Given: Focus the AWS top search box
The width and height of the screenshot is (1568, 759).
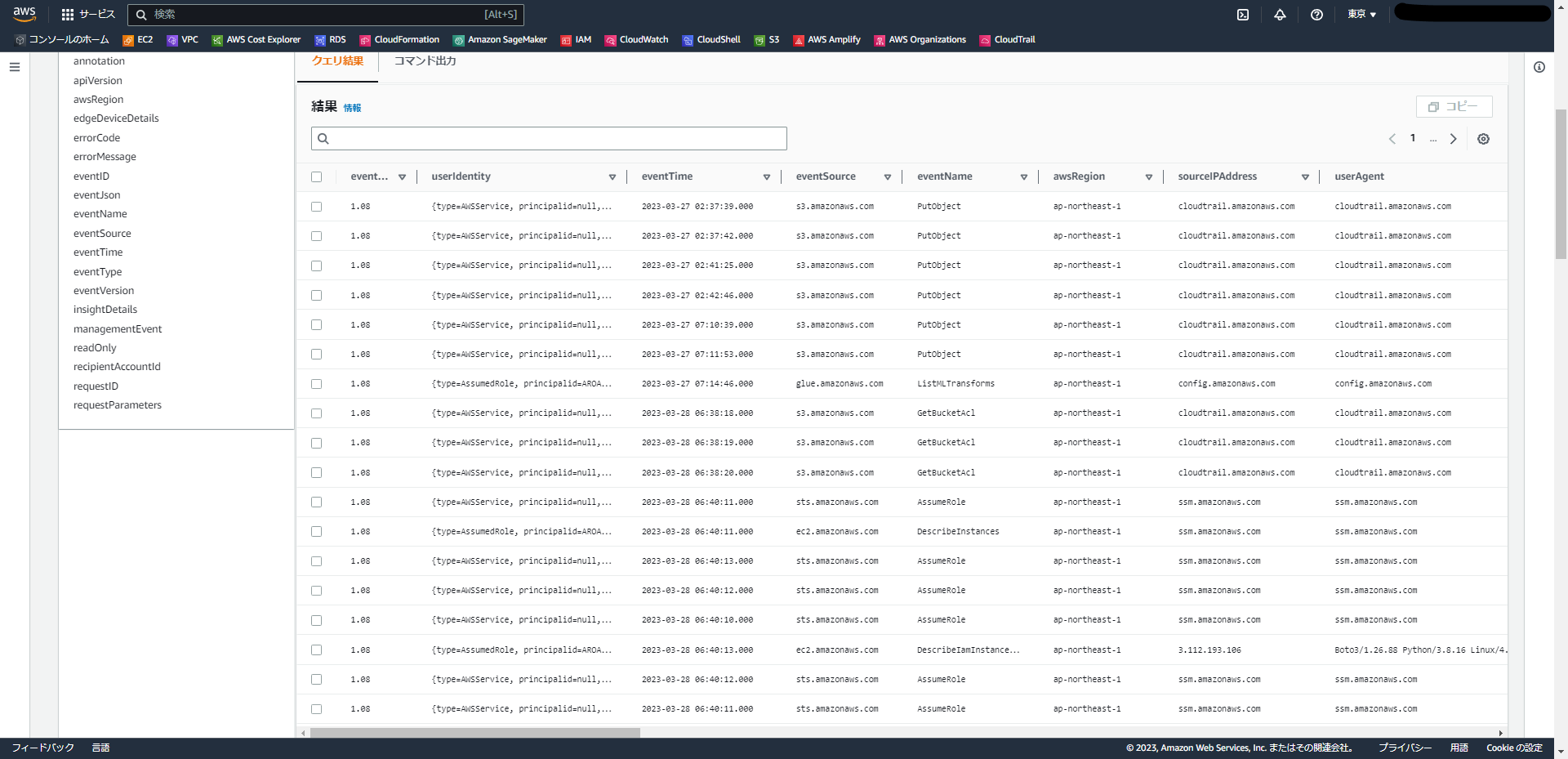Looking at the screenshot, I should click(x=326, y=15).
